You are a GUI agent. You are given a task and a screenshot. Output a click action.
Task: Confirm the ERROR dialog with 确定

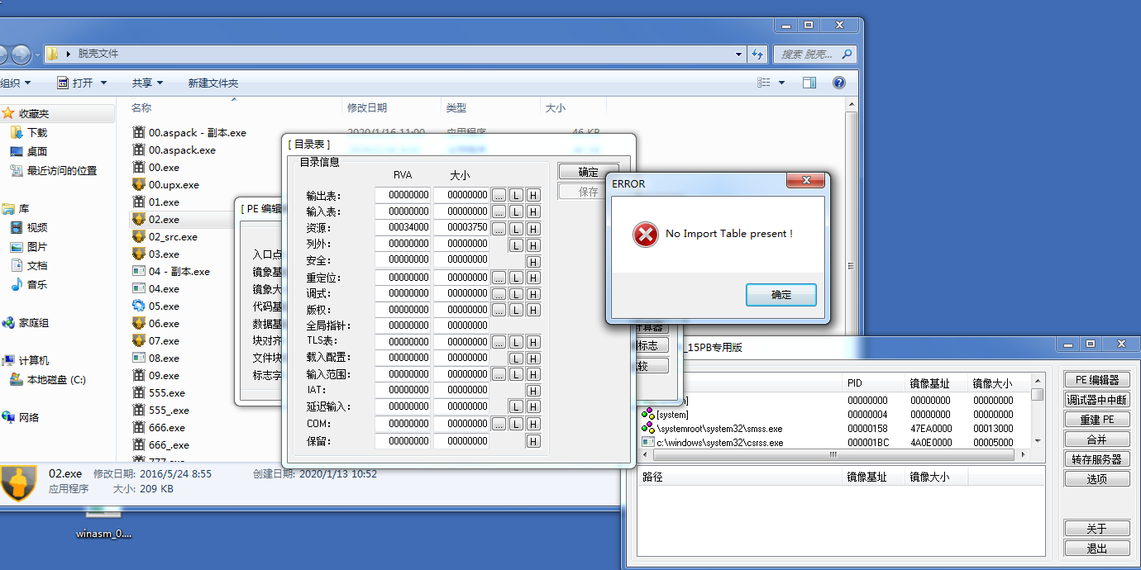[x=781, y=295]
